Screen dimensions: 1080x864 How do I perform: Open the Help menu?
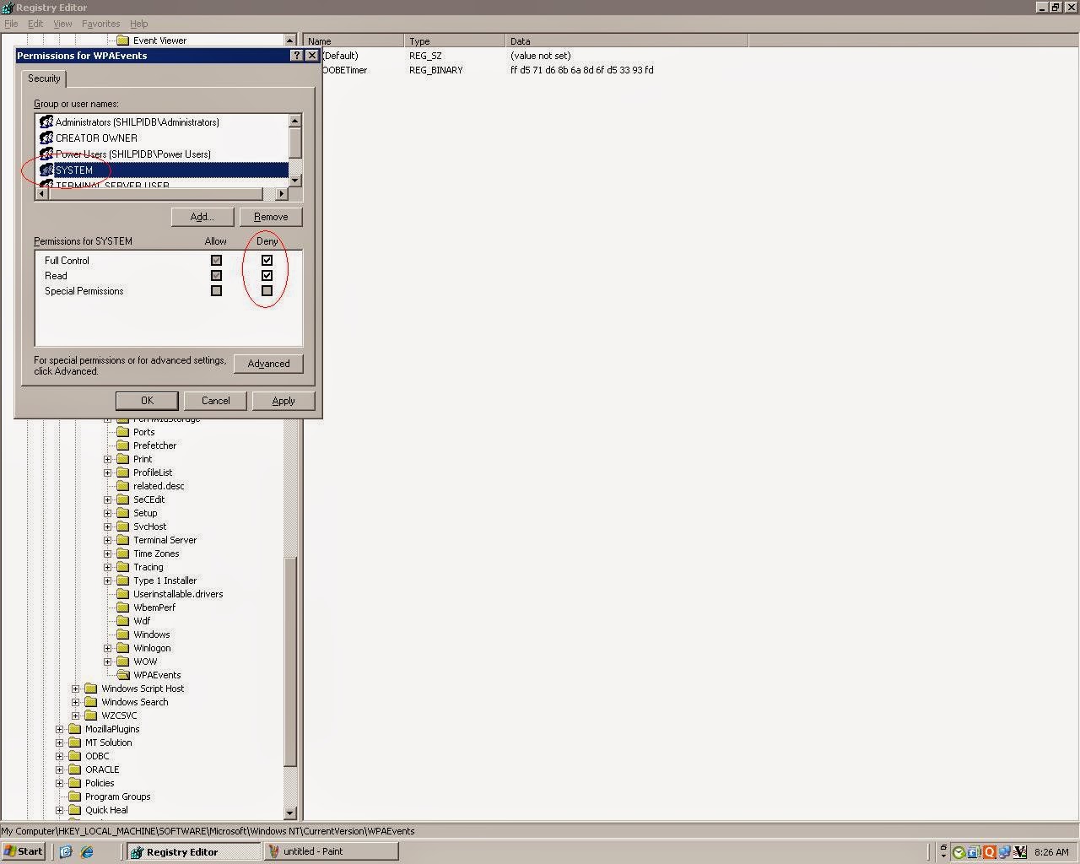139,24
